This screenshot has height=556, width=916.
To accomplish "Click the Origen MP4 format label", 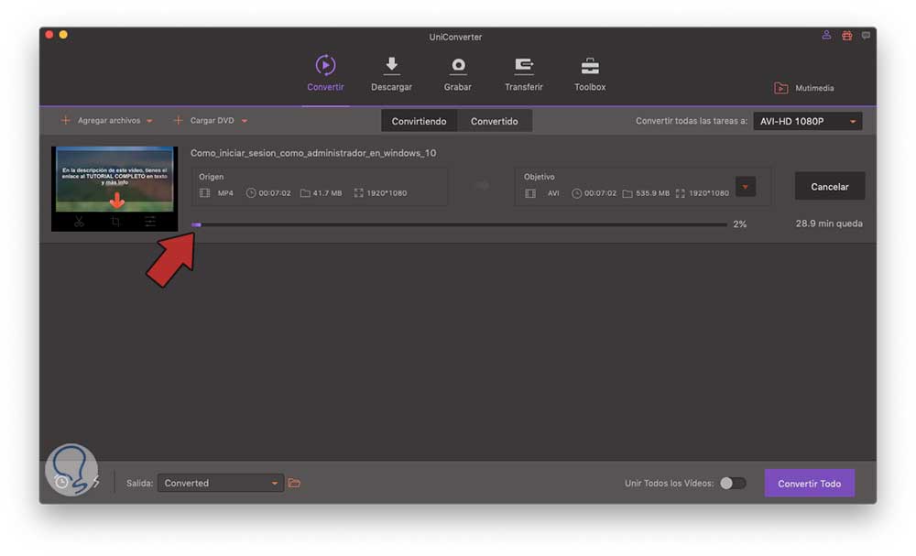I will [225, 192].
